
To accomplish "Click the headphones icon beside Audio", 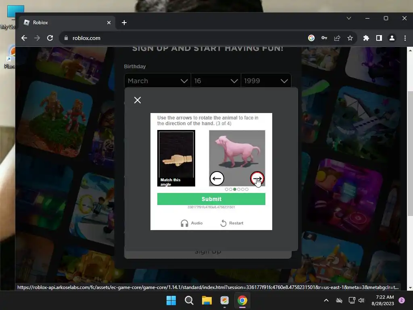I will [x=184, y=223].
